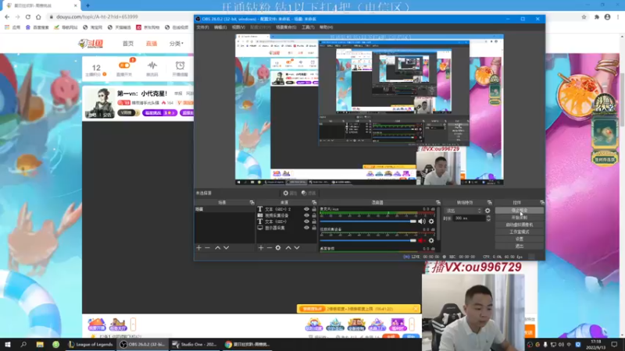This screenshot has width=625, height=351.
Task: Open Studio One from taskbar
Action: point(195,344)
